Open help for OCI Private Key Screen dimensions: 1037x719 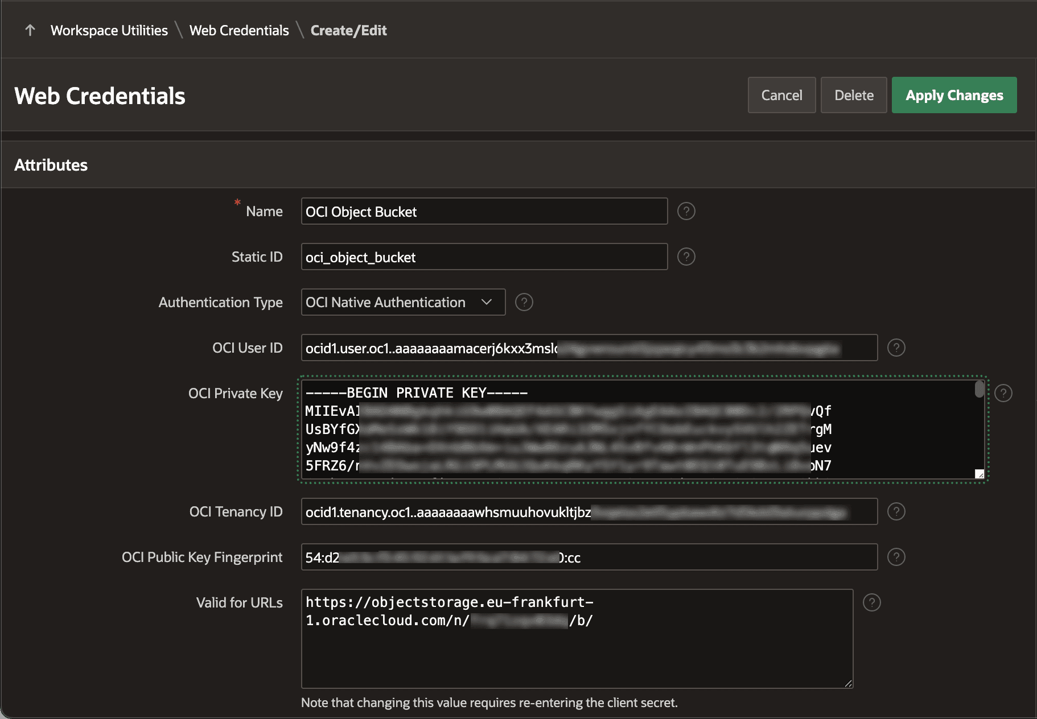pos(1003,393)
